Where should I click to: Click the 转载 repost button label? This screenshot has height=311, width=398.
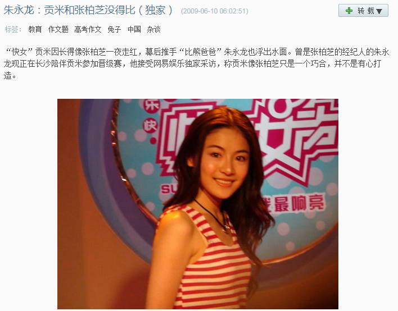366,11
